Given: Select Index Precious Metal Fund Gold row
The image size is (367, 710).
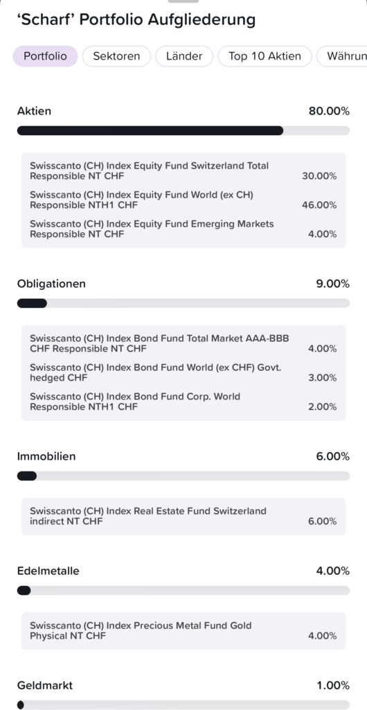Looking at the screenshot, I should 183,631.
